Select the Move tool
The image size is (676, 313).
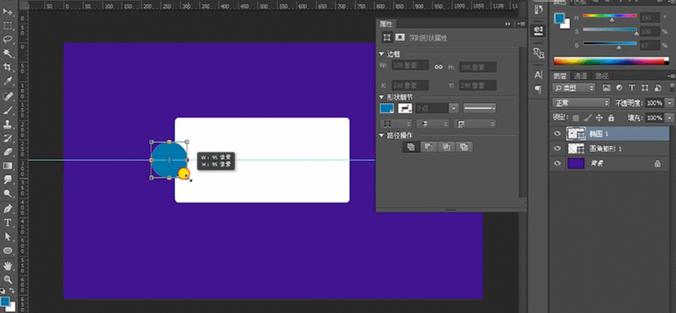[8, 11]
